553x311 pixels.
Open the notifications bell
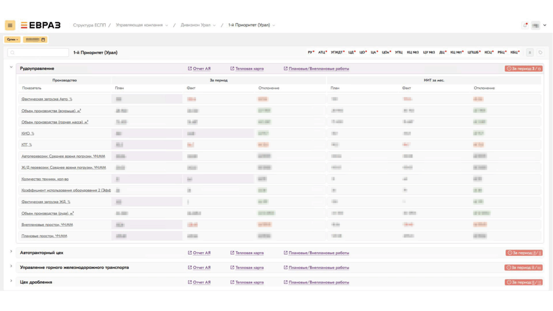pos(525,25)
